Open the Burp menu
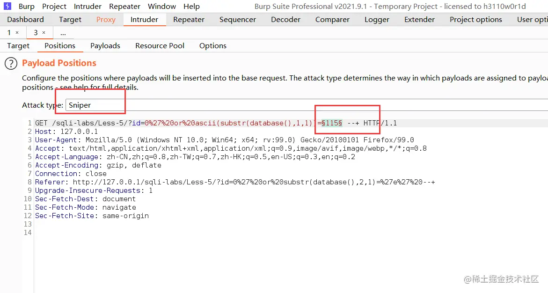The width and height of the screenshot is (548, 293). click(x=27, y=6)
